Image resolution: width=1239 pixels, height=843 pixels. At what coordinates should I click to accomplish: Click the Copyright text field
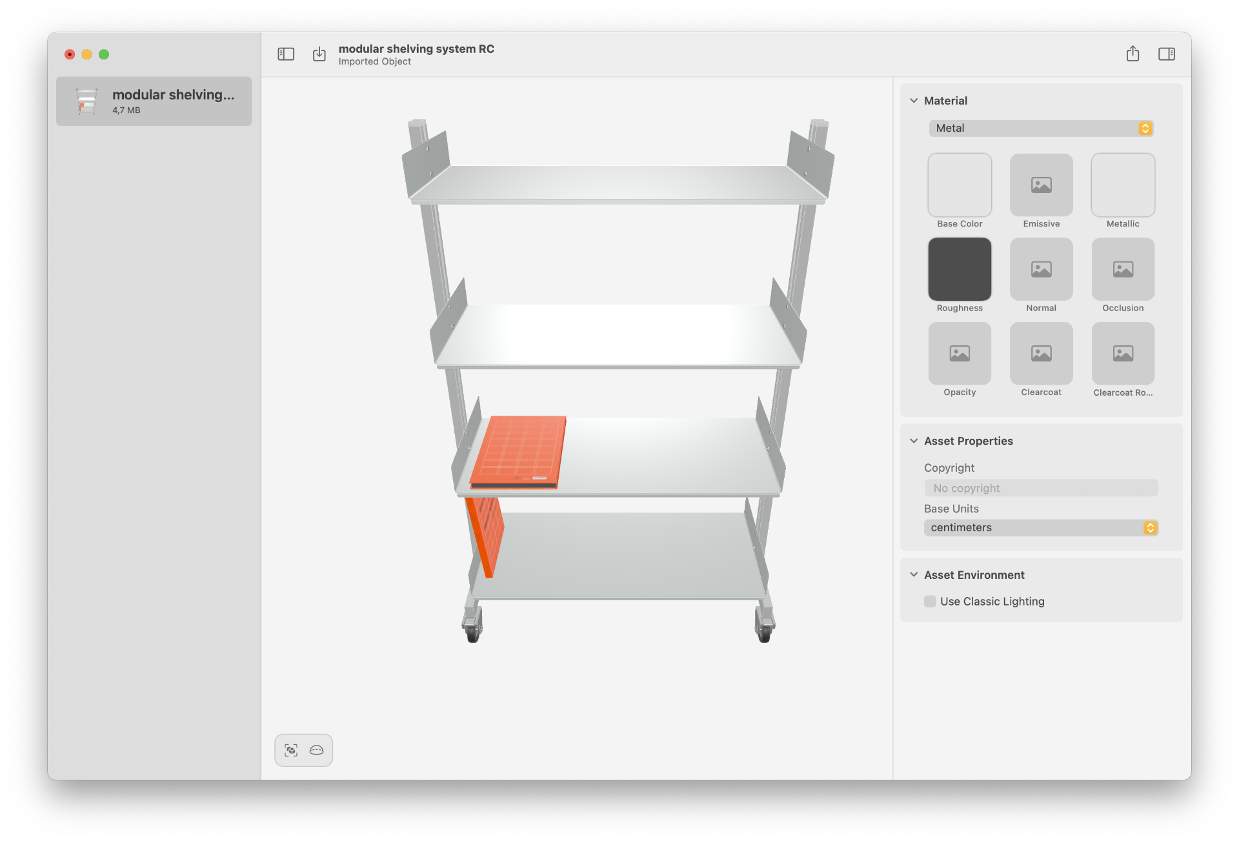1040,489
